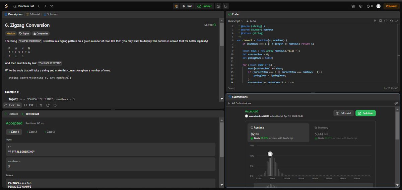Image resolution: width=402 pixels, height=190 pixels.
Task: Switch to the Description tab
Action: [13, 14]
